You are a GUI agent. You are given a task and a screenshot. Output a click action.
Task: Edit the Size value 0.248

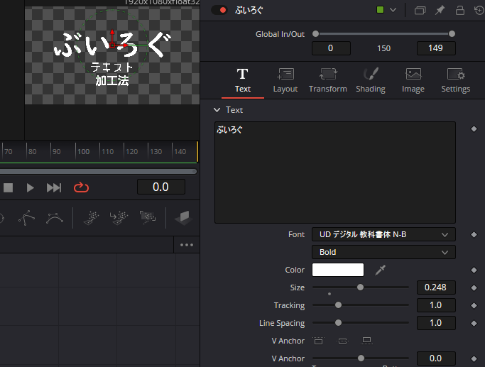(x=436, y=287)
